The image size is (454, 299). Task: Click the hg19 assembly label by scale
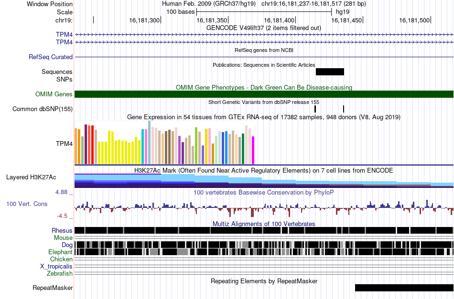pos(343,12)
